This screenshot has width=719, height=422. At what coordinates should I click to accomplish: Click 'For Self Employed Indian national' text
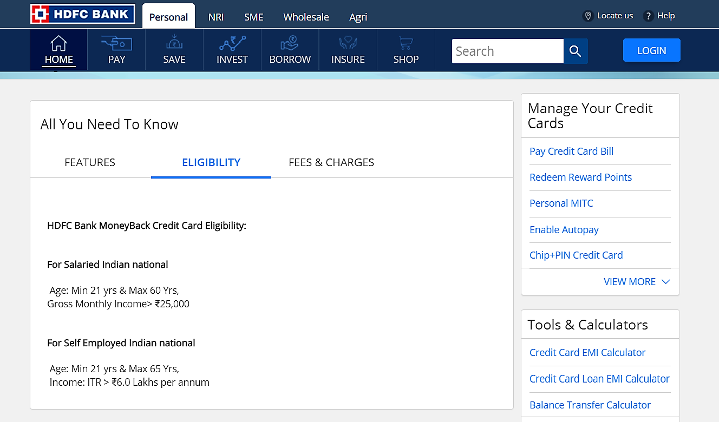coord(121,343)
